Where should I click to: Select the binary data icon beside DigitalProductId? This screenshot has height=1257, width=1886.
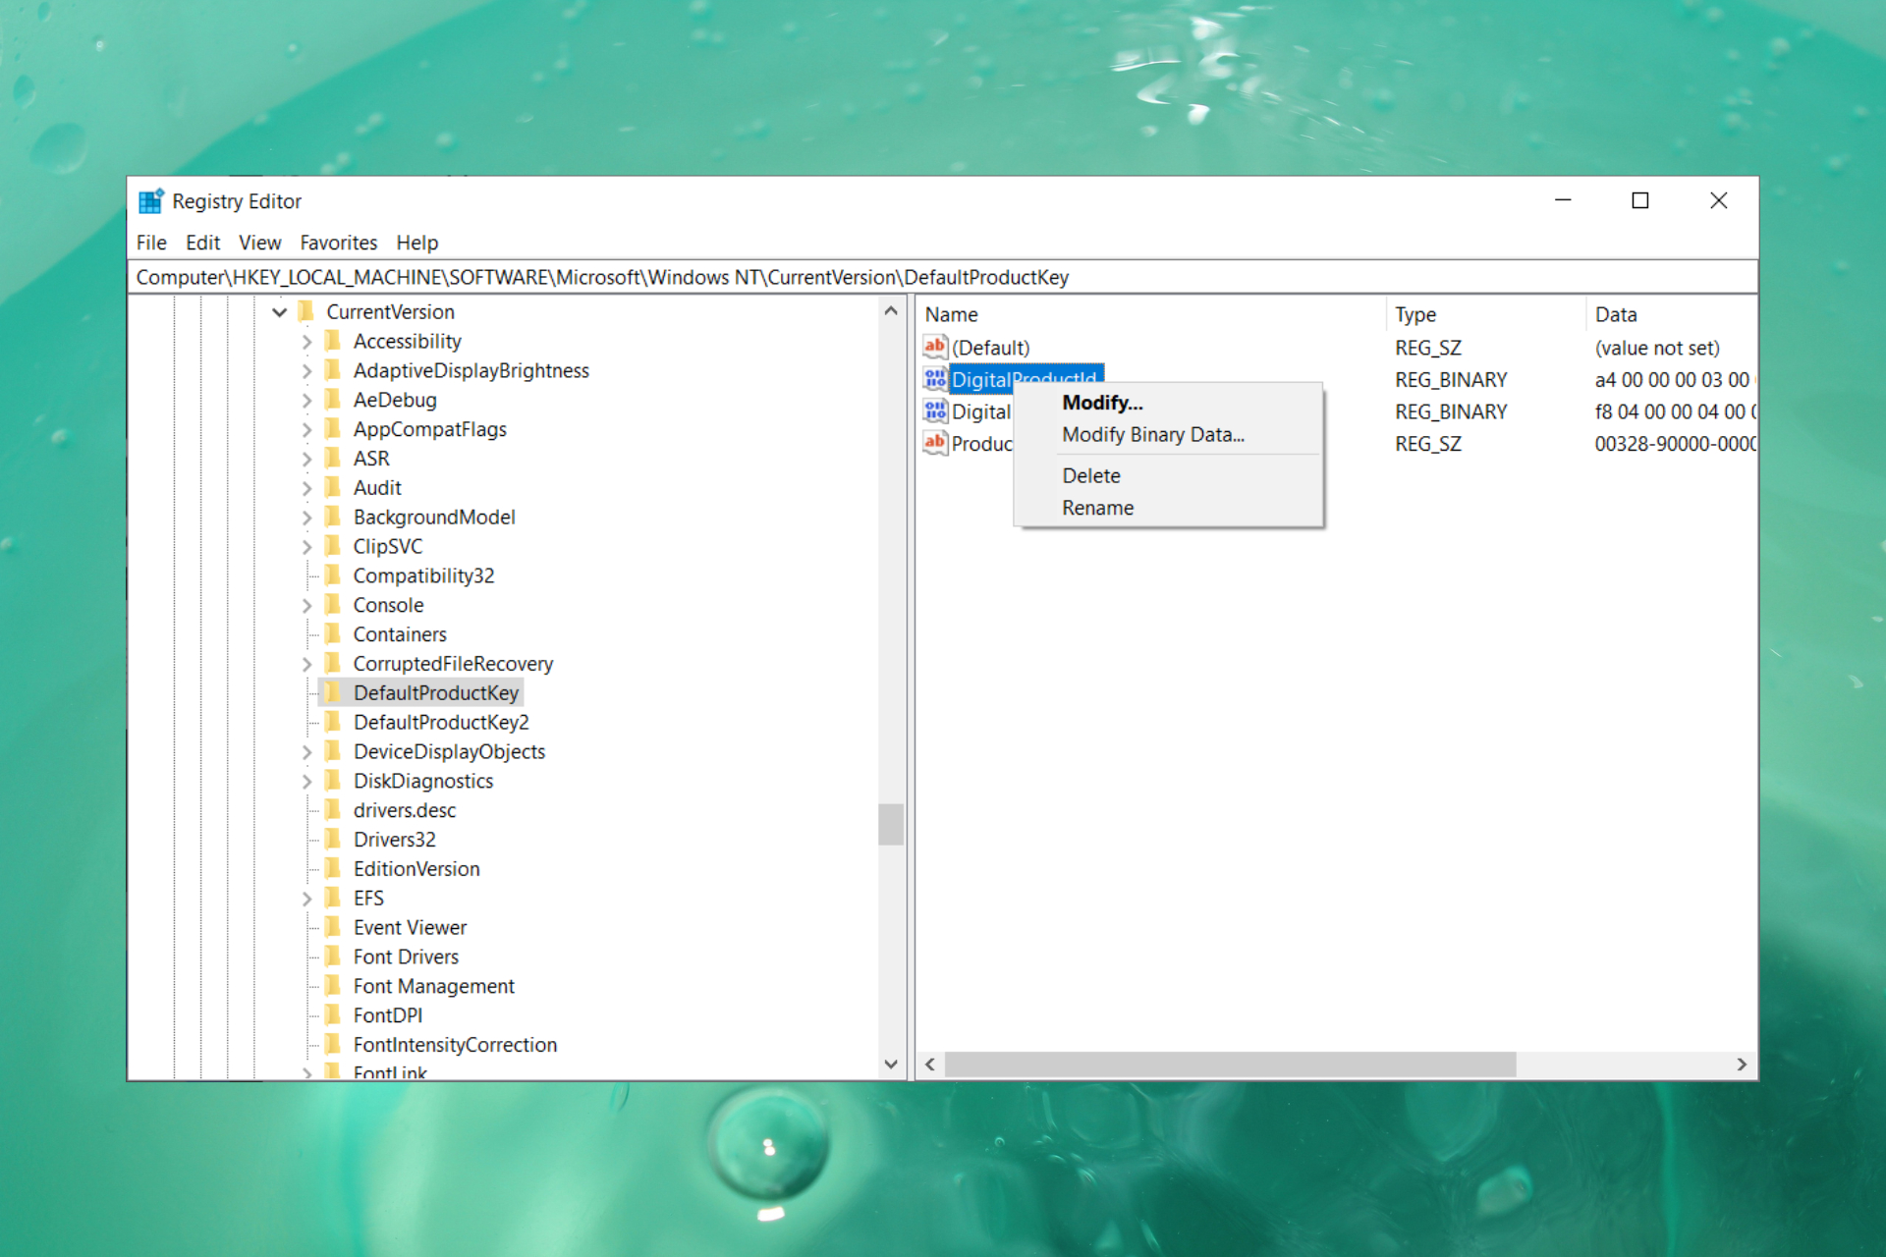[x=935, y=378]
